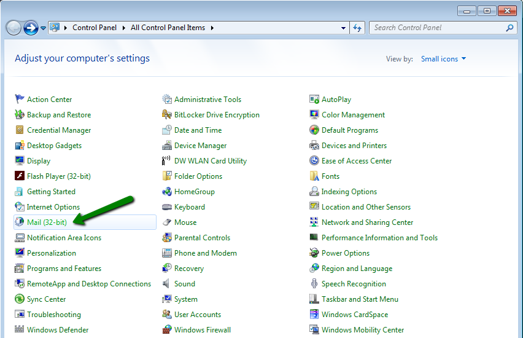The height and width of the screenshot is (338, 523).
Task: Open Taskbar and Start Menu link
Action: coord(360,299)
